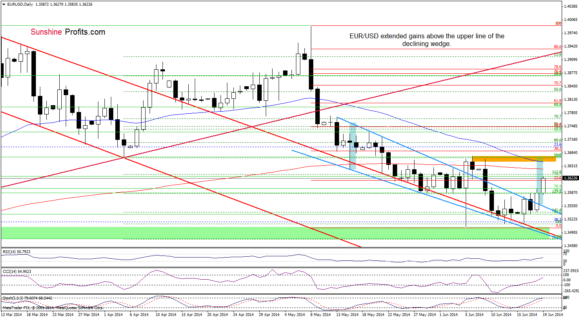579x318 pixels.
Task: Click the small triangle icon beside EURUSD,Daily
Action: [3, 4]
